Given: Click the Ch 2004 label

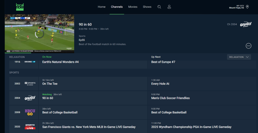Looking at the screenshot, I should 232,24.
